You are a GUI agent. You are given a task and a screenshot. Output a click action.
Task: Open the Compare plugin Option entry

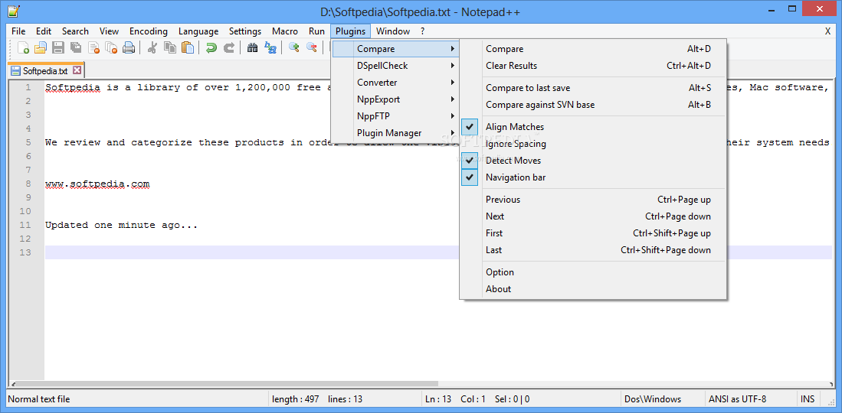click(593, 272)
